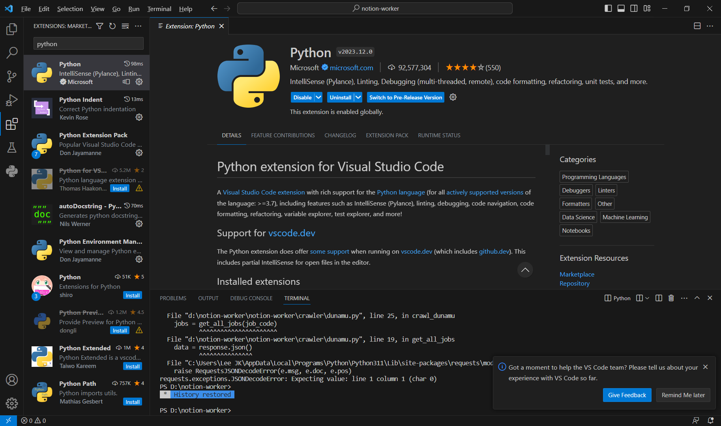
Task: Click the extension details scrollbar
Action: 547,150
